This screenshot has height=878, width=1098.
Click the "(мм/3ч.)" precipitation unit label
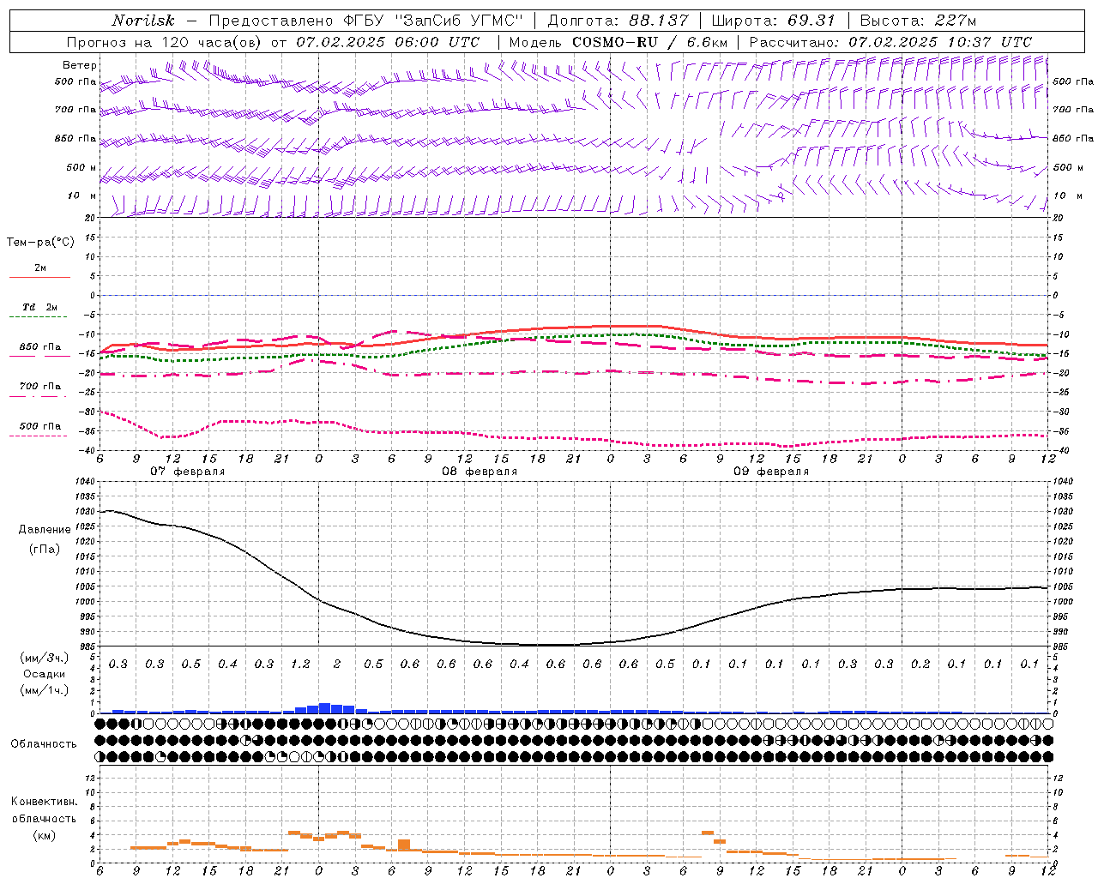pyautogui.click(x=45, y=658)
